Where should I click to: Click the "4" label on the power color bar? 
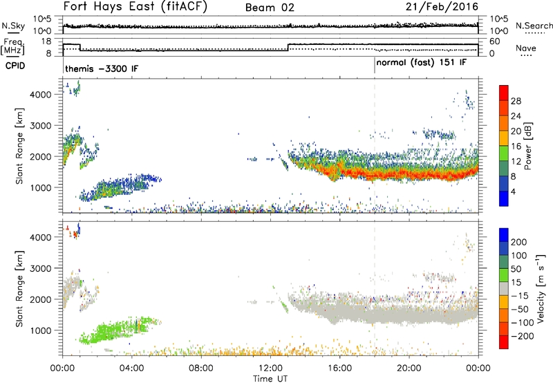point(513,192)
